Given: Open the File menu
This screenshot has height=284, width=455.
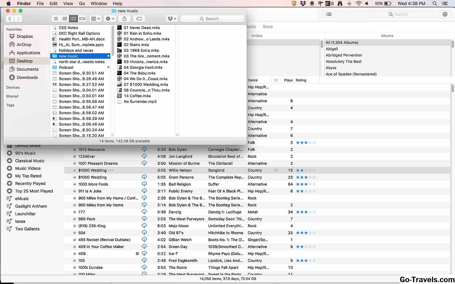Looking at the screenshot, I should [40, 4].
